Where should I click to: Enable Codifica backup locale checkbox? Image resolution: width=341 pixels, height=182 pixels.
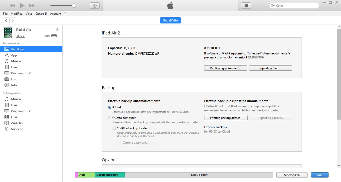[x=114, y=128]
